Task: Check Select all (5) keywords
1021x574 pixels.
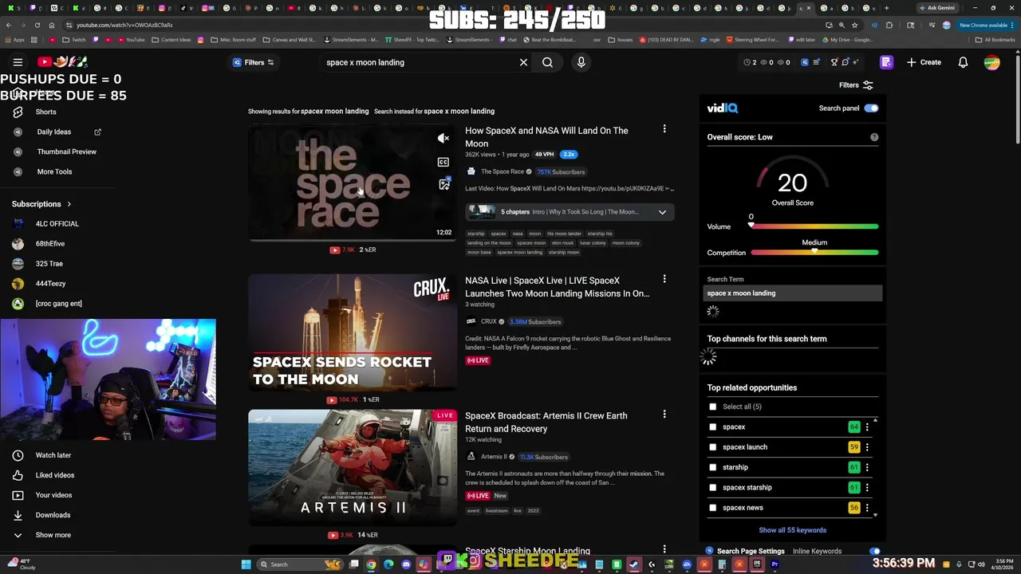Action: (713, 407)
